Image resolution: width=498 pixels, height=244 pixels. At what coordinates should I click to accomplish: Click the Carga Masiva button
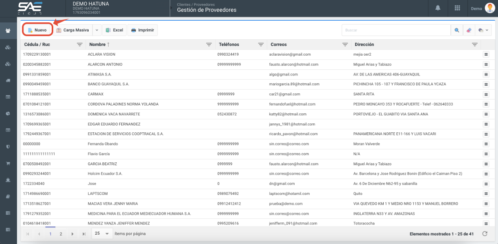[x=72, y=30]
